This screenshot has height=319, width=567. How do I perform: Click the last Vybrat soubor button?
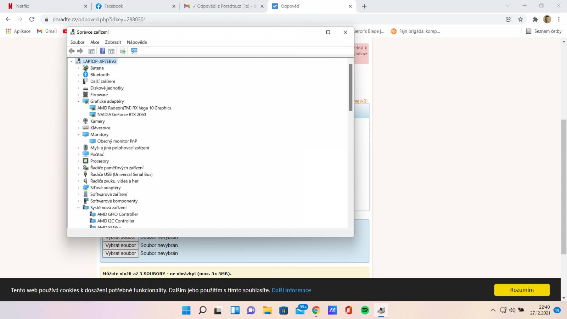point(120,253)
